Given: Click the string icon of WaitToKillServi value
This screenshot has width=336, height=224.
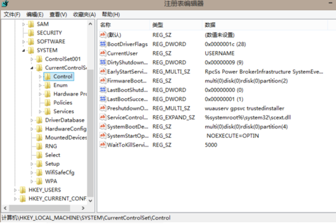Looking at the screenshot, I should (103, 144).
